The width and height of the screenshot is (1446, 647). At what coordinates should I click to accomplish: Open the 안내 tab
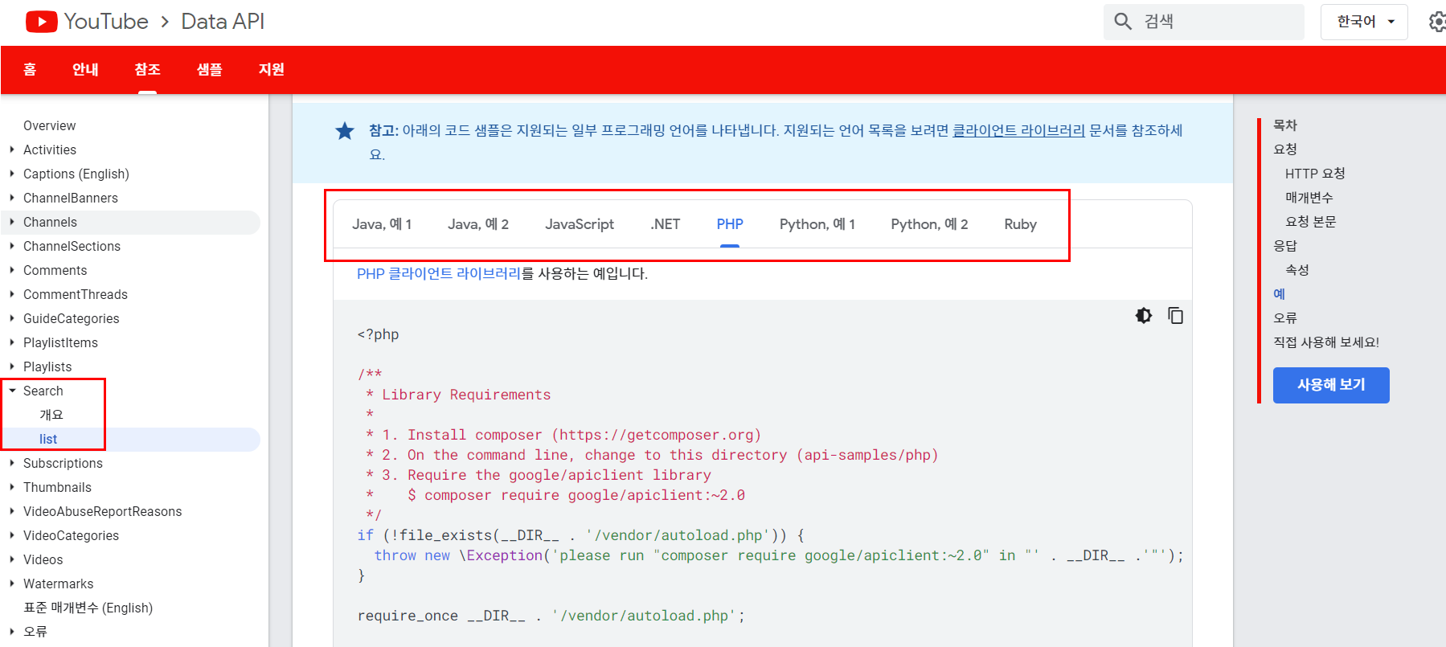[x=85, y=70]
